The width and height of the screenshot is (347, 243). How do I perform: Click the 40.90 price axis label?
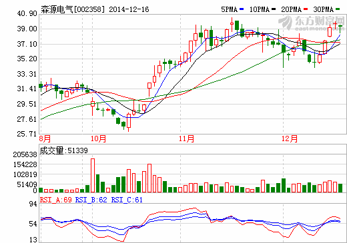27,13
